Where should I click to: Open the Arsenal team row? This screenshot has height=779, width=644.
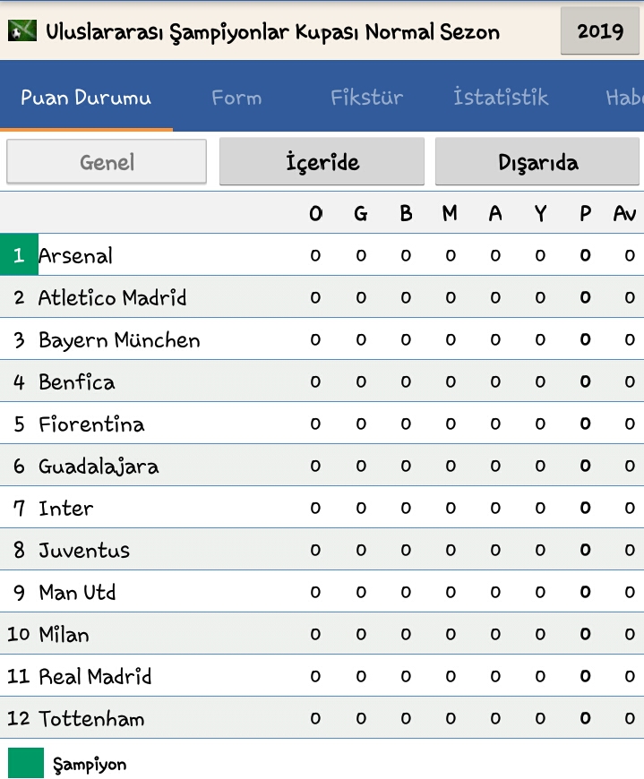tap(322, 254)
